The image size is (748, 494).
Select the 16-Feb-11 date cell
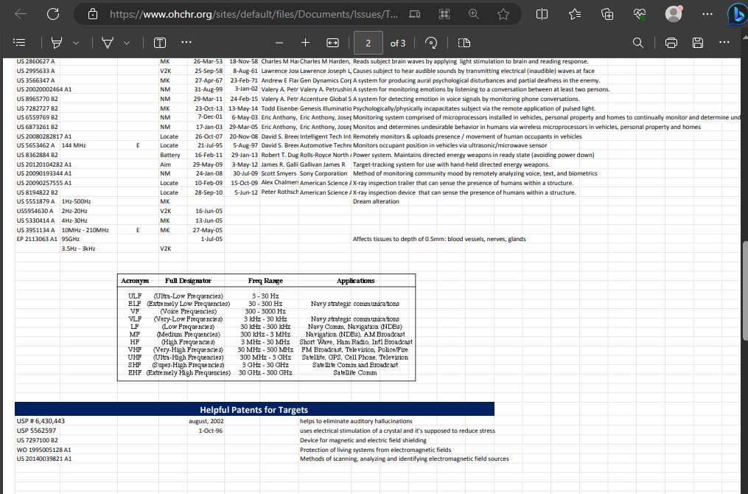(209, 155)
